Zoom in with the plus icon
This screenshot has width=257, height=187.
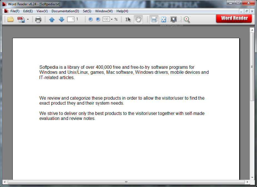(x=98, y=19)
